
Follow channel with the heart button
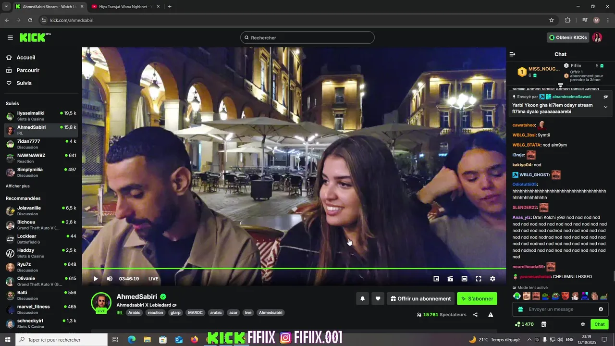(378, 298)
